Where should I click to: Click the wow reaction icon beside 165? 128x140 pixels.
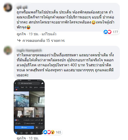53,132
